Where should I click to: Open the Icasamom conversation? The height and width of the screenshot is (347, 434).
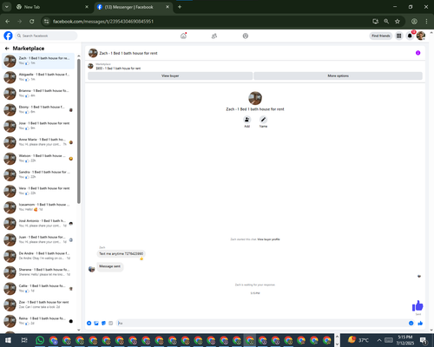[38, 207]
